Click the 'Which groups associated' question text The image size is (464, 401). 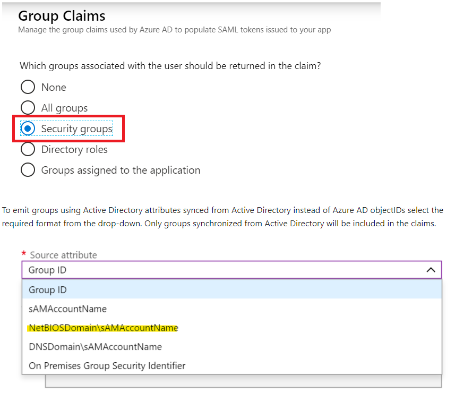170,66
